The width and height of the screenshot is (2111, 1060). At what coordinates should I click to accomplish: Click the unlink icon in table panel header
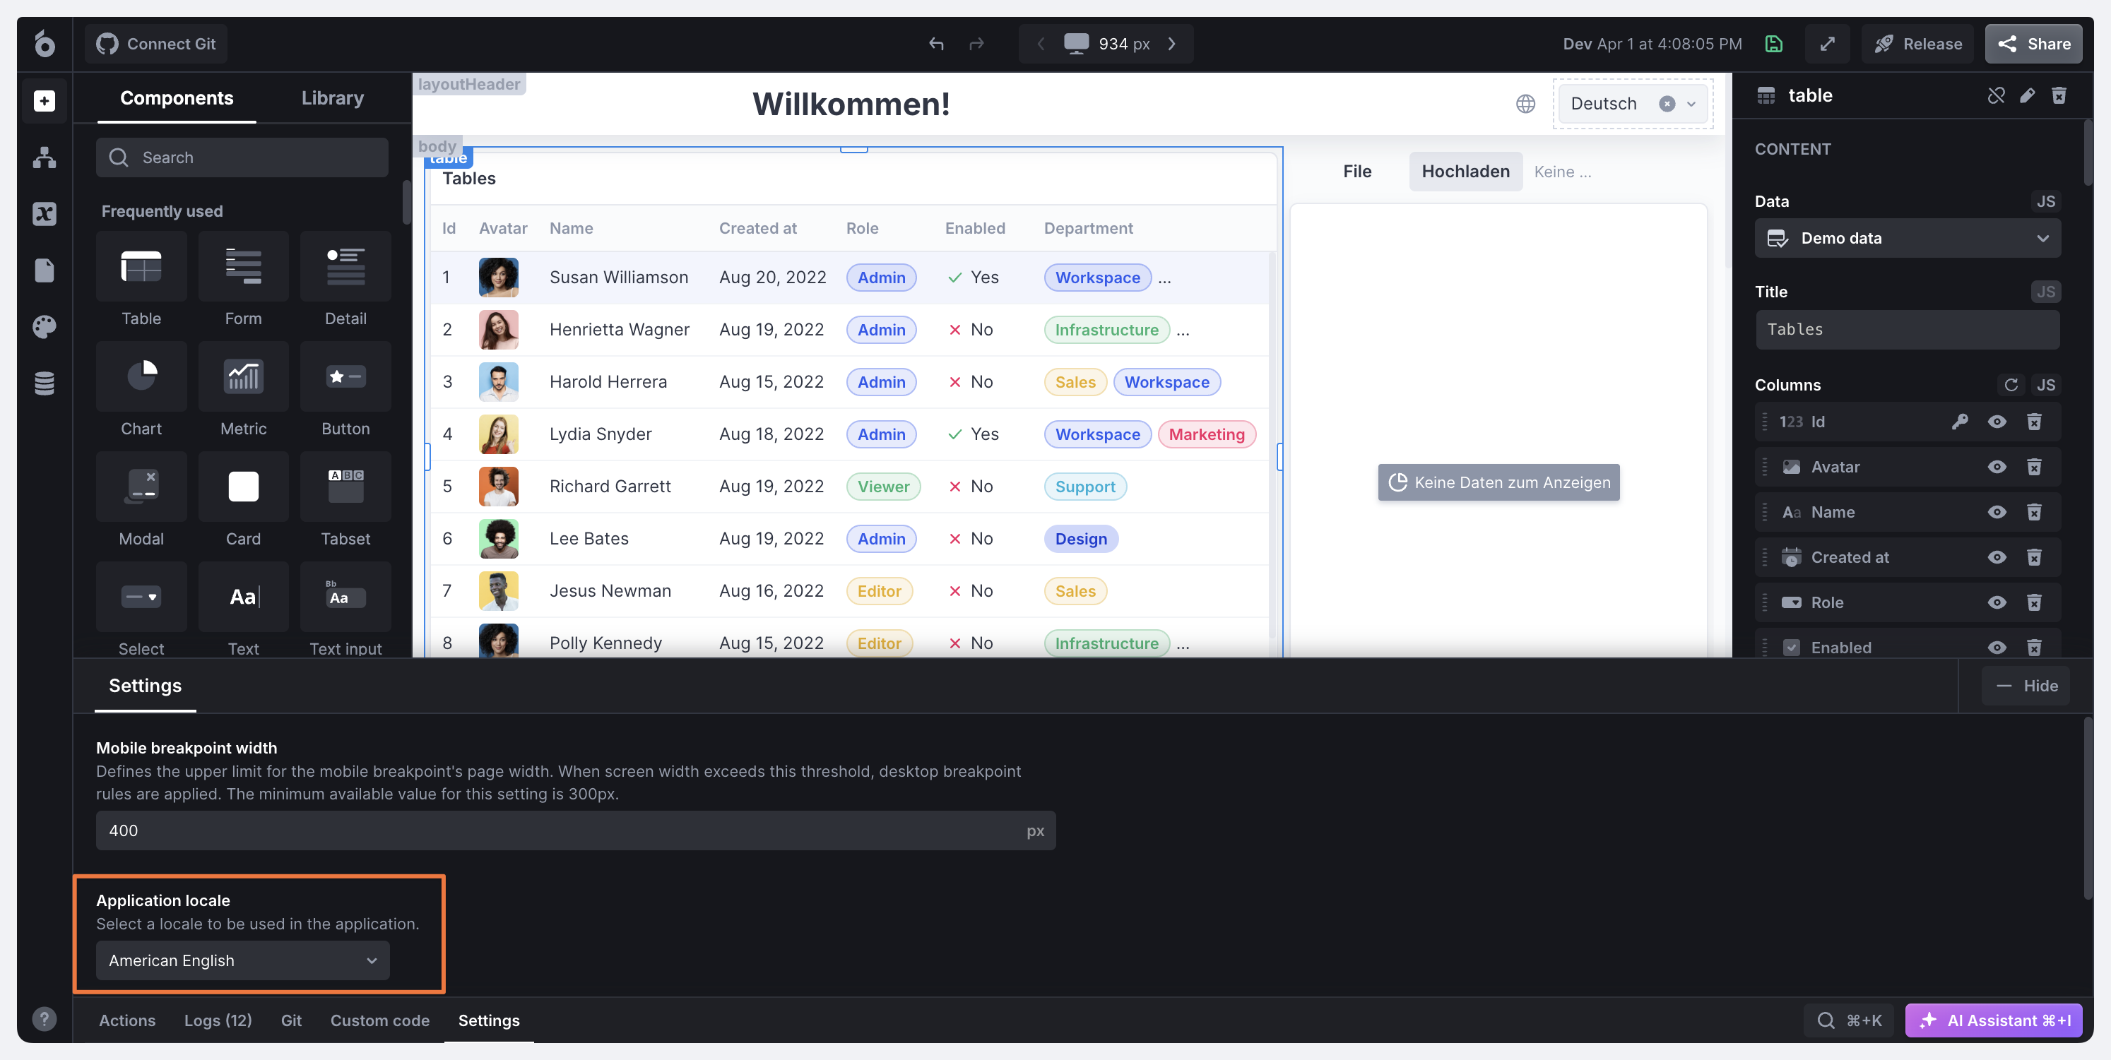point(1997,96)
